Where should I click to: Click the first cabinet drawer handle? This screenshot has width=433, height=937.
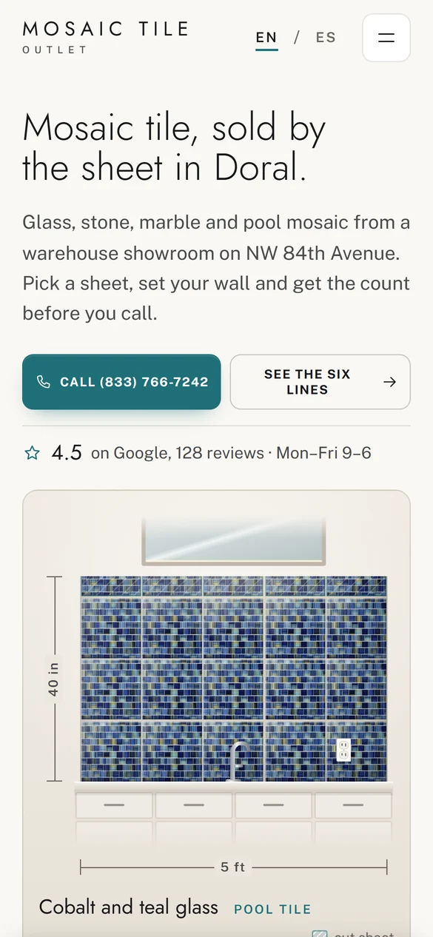(114, 805)
